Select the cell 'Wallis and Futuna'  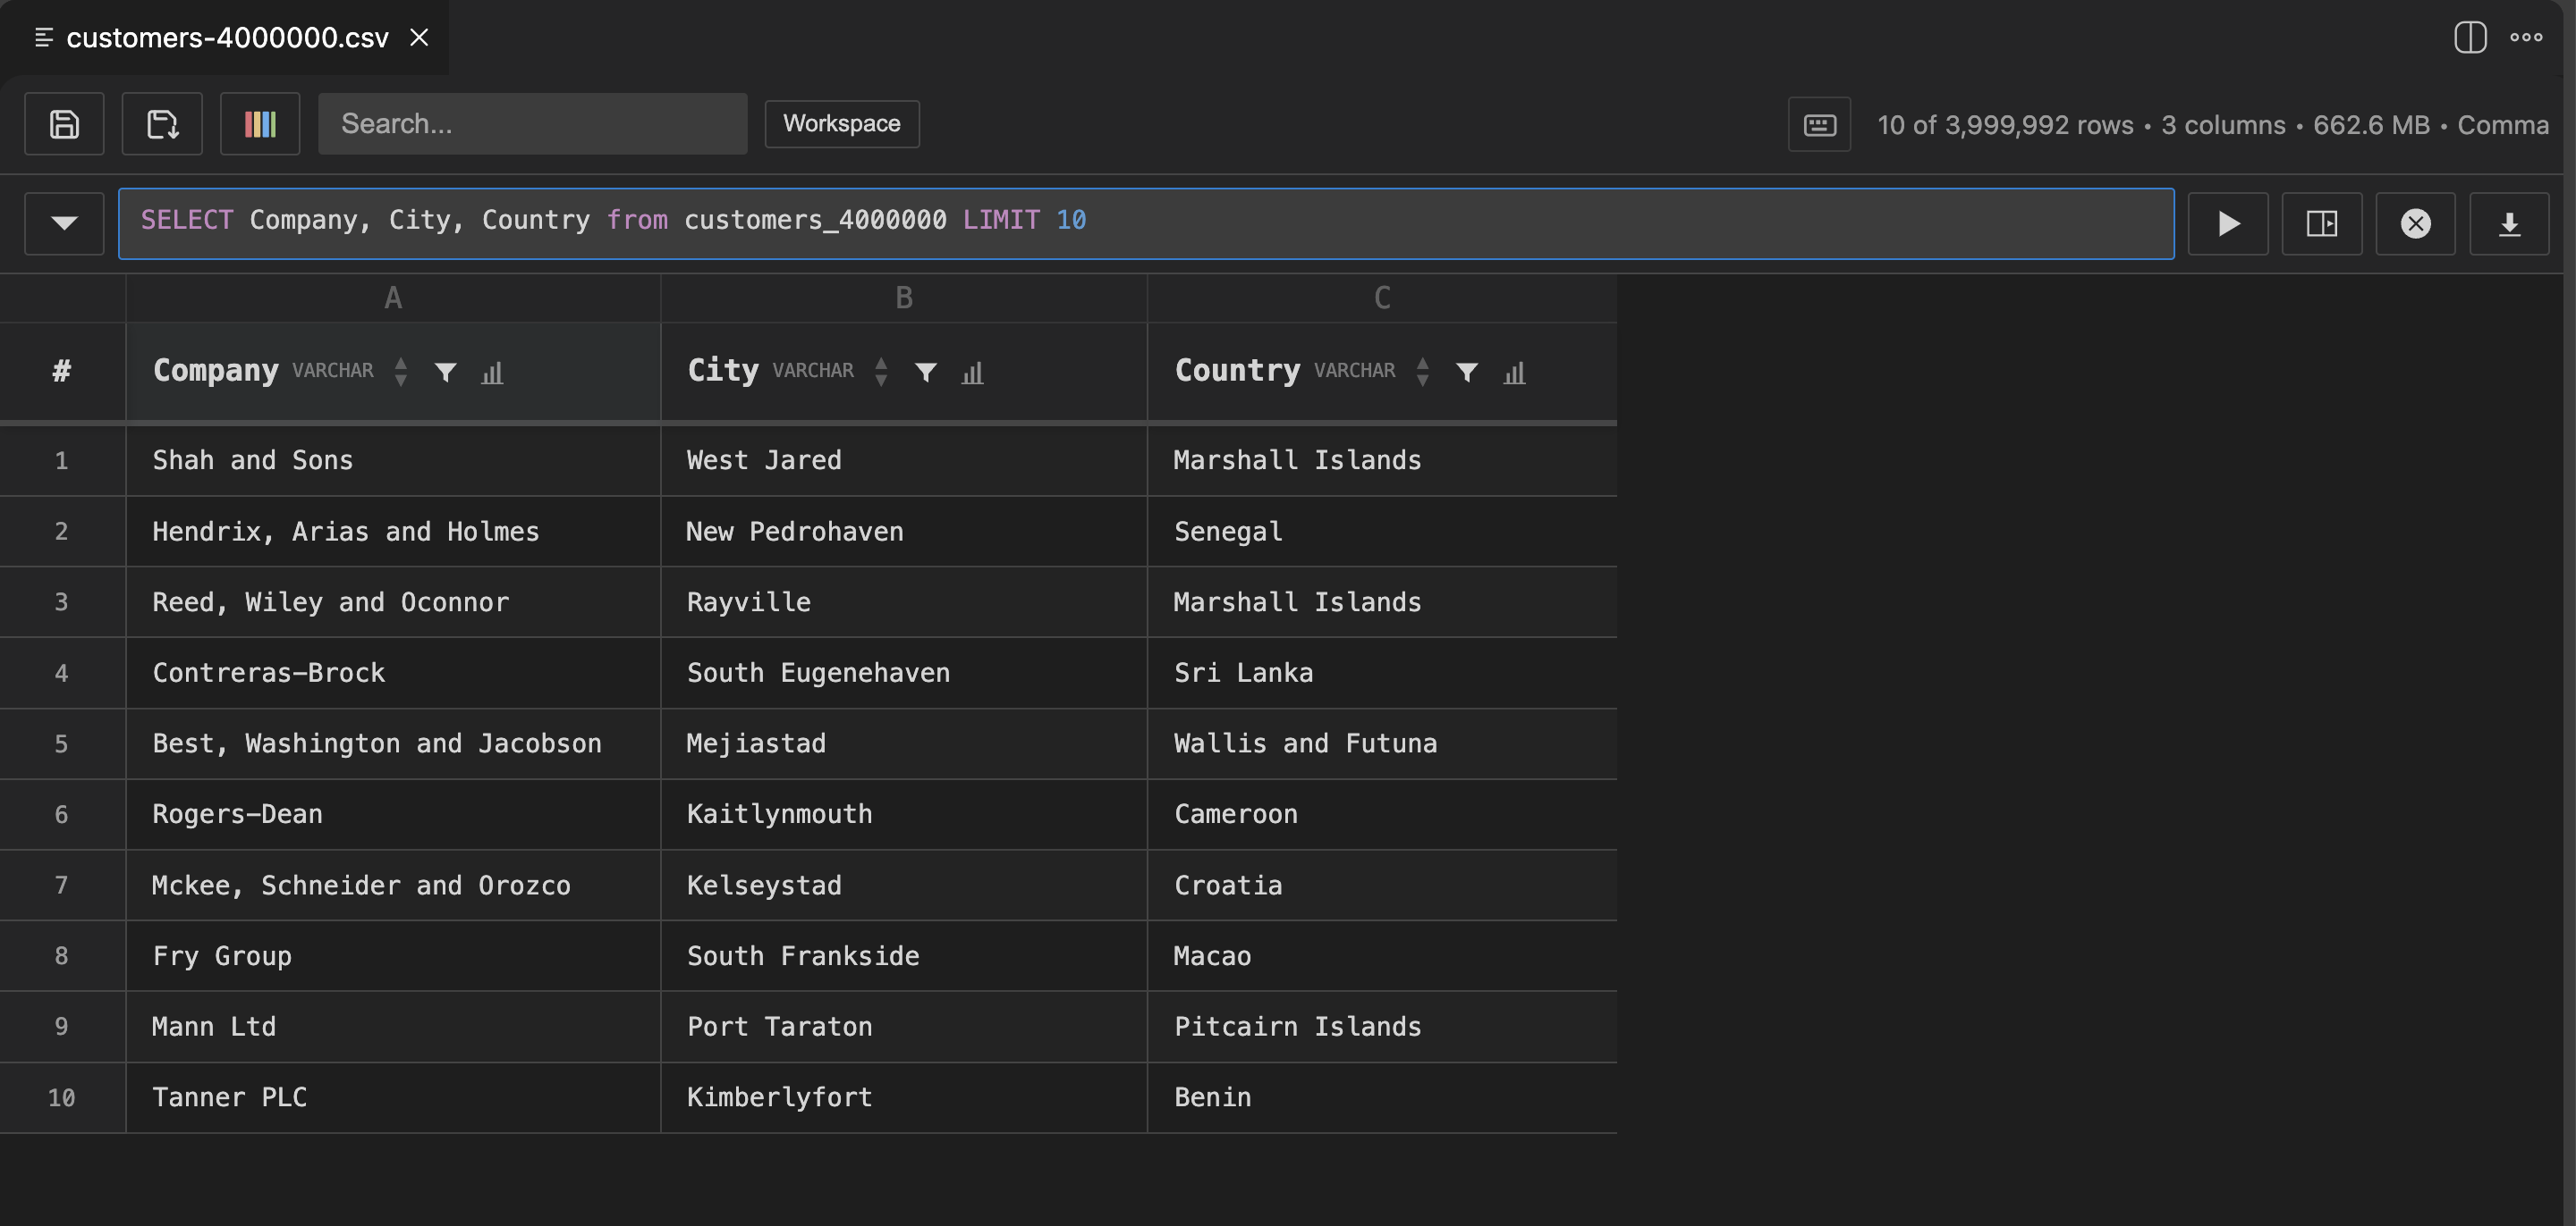point(1382,744)
